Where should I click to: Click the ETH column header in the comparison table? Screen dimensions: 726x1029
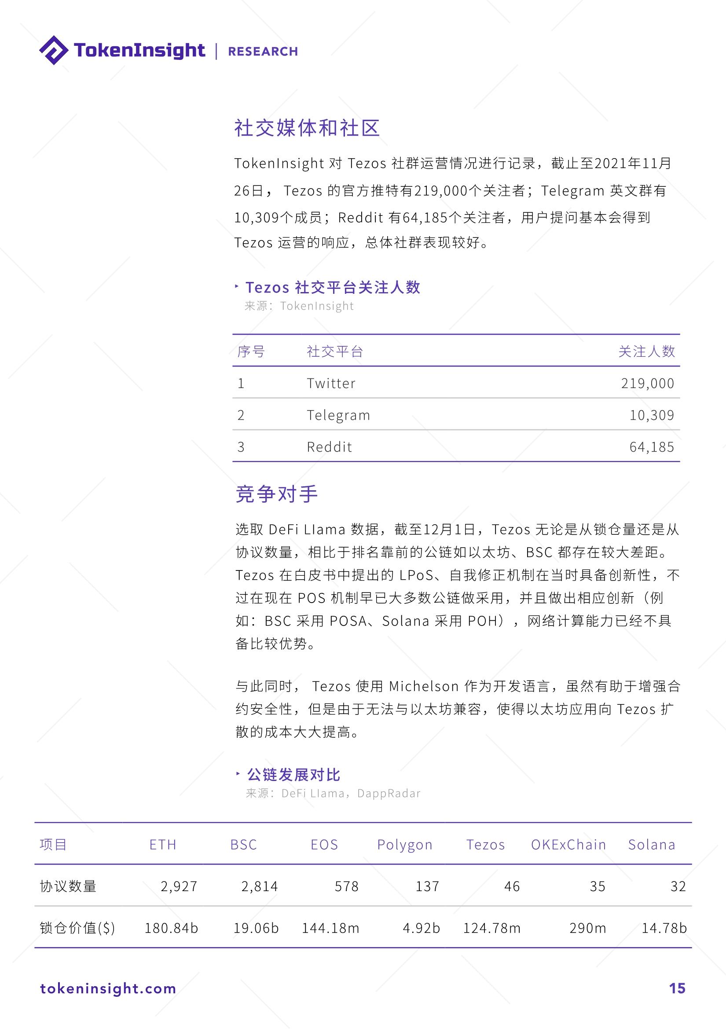(x=163, y=844)
